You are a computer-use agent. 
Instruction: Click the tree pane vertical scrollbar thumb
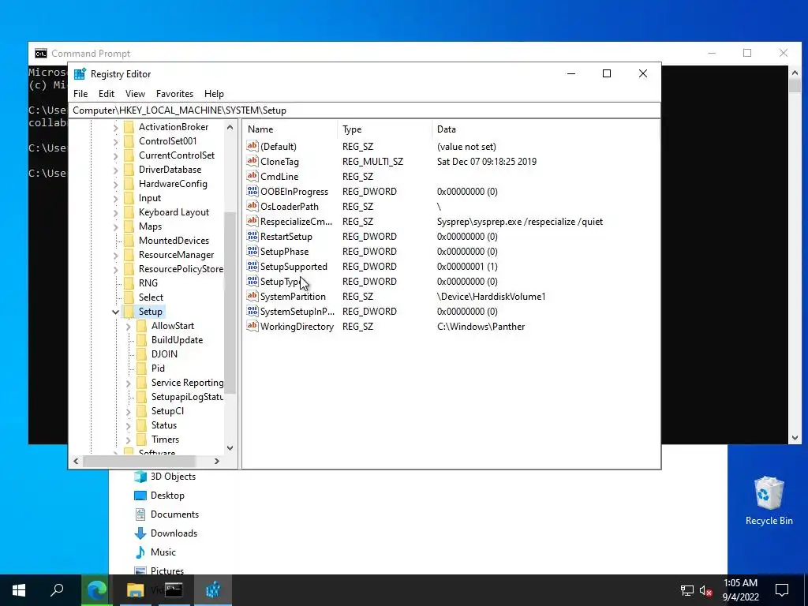[x=230, y=301]
